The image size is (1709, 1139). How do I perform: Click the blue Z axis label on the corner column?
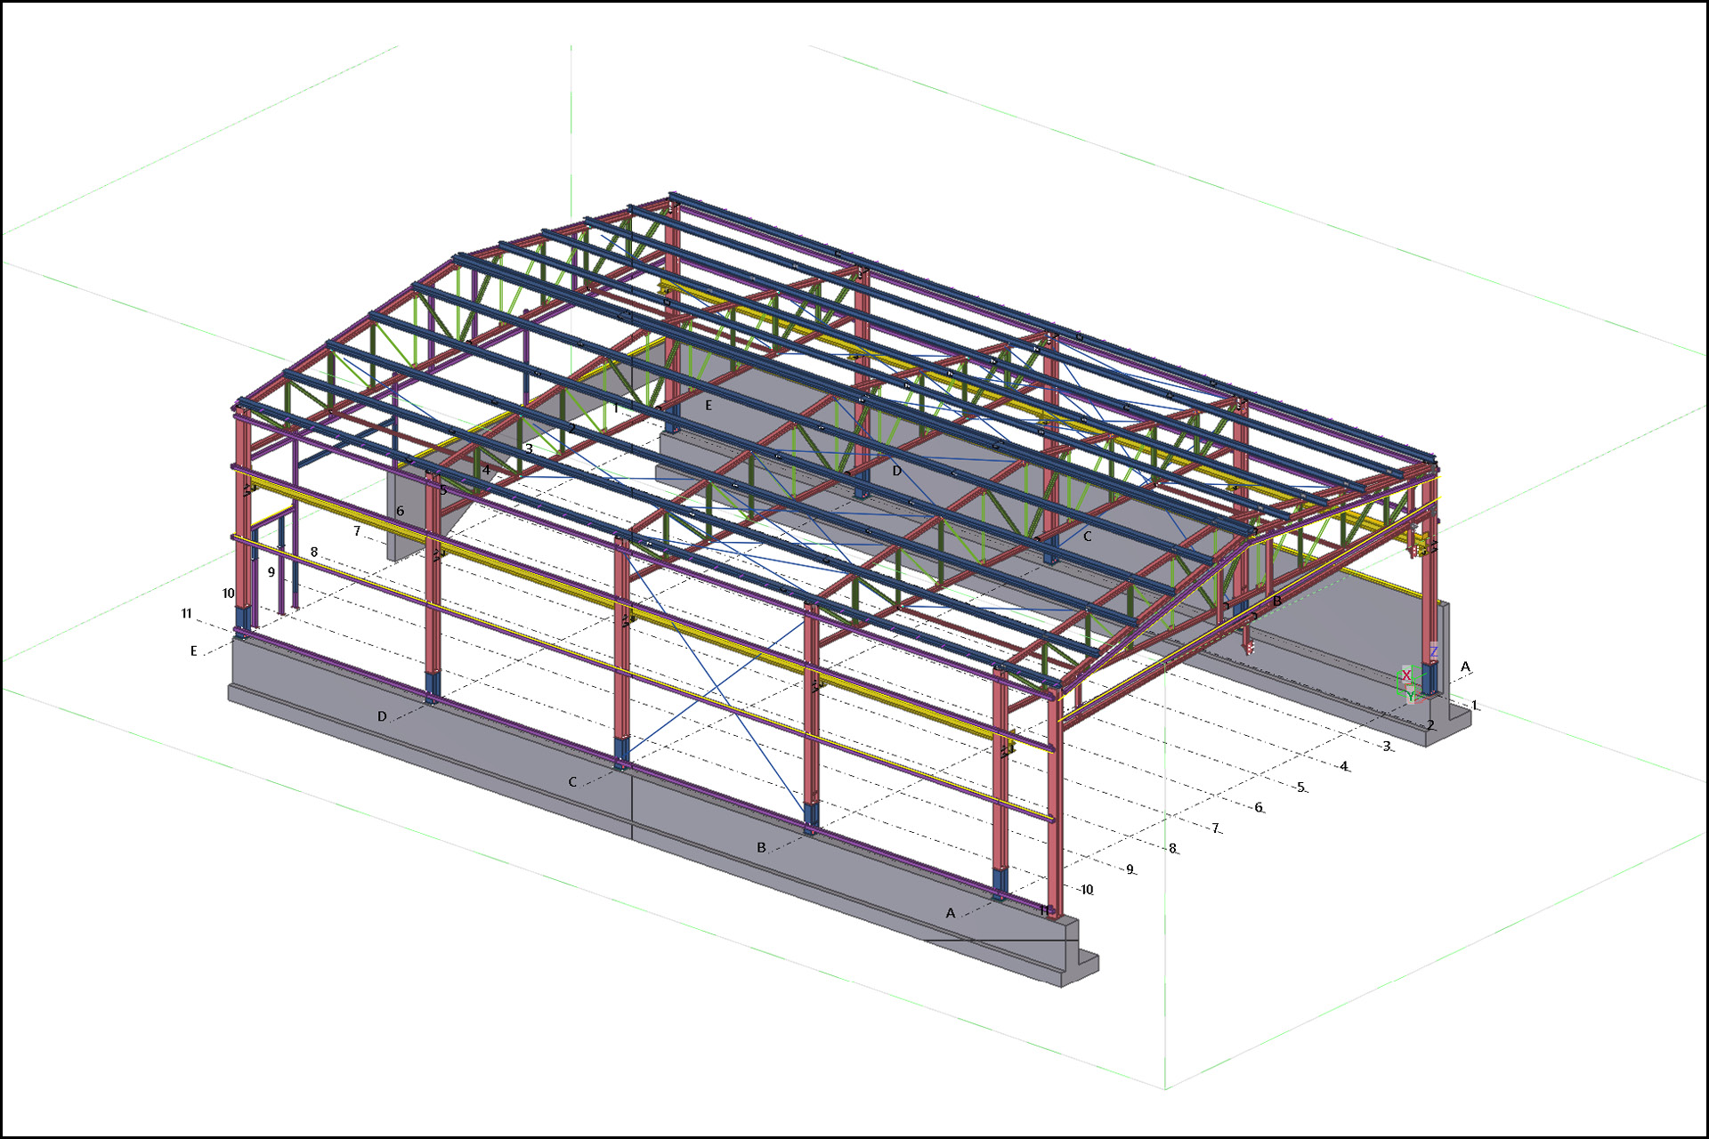pyautogui.click(x=1434, y=651)
